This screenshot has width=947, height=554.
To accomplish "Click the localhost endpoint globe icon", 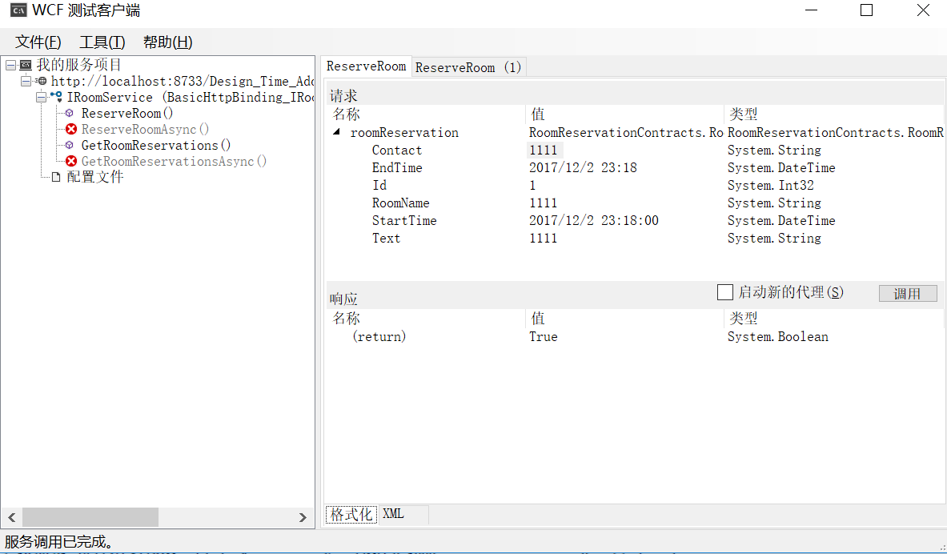I will coord(41,81).
